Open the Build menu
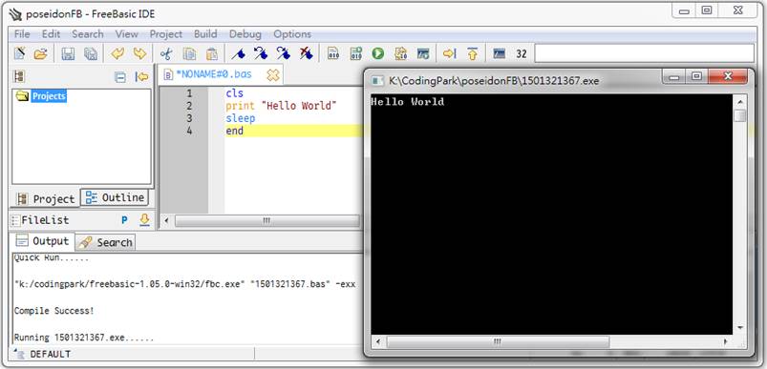This screenshot has width=767, height=369. (x=205, y=34)
